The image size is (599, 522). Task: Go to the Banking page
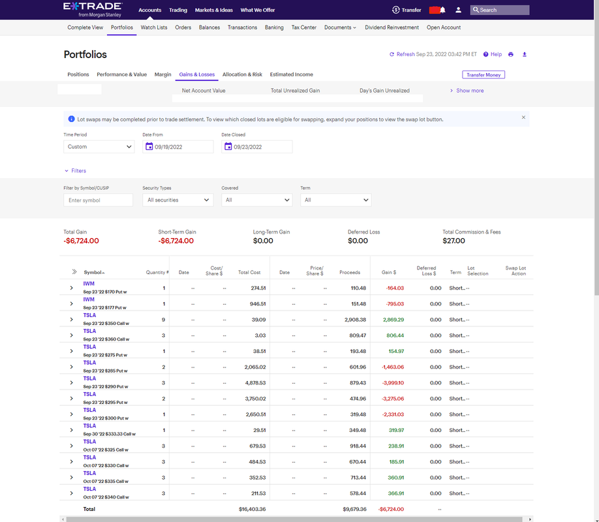(x=274, y=27)
